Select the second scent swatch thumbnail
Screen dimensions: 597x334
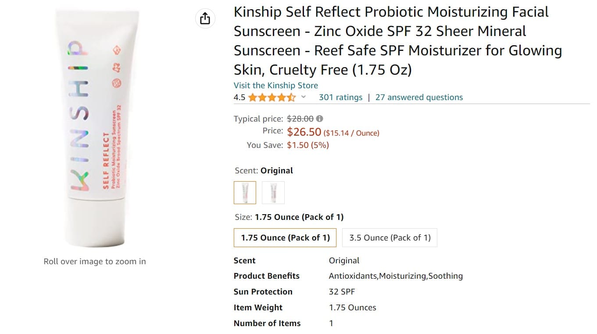273,193
